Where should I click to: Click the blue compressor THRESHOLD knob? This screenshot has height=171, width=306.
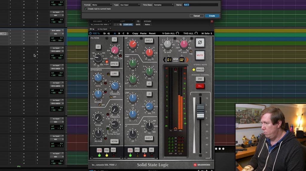115,86
